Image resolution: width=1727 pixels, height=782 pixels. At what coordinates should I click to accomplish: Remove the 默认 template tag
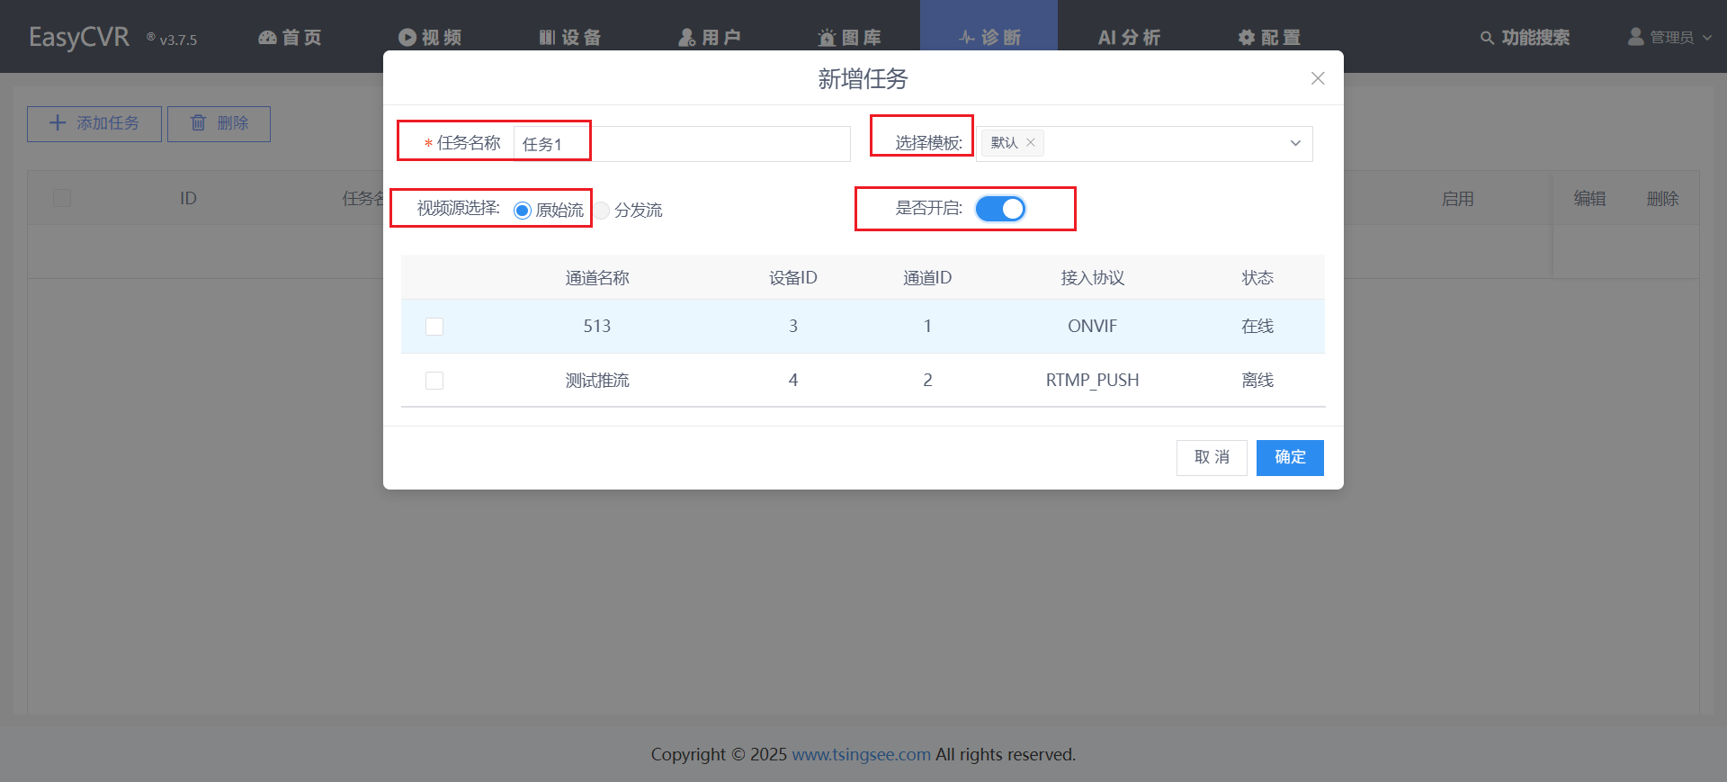click(1031, 142)
